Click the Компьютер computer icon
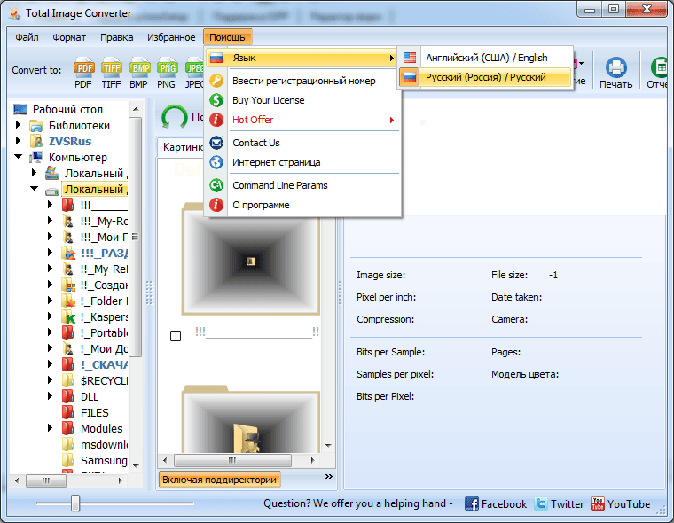Image resolution: width=674 pixels, height=523 pixels. [x=36, y=157]
